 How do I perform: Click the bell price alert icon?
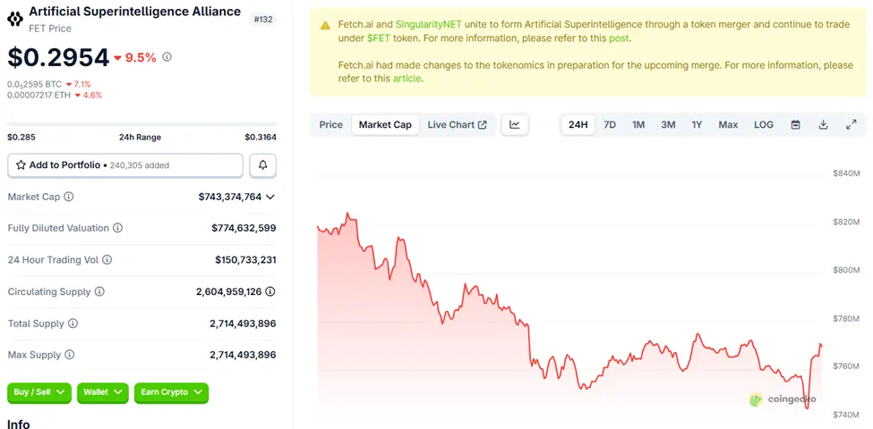[x=262, y=165]
